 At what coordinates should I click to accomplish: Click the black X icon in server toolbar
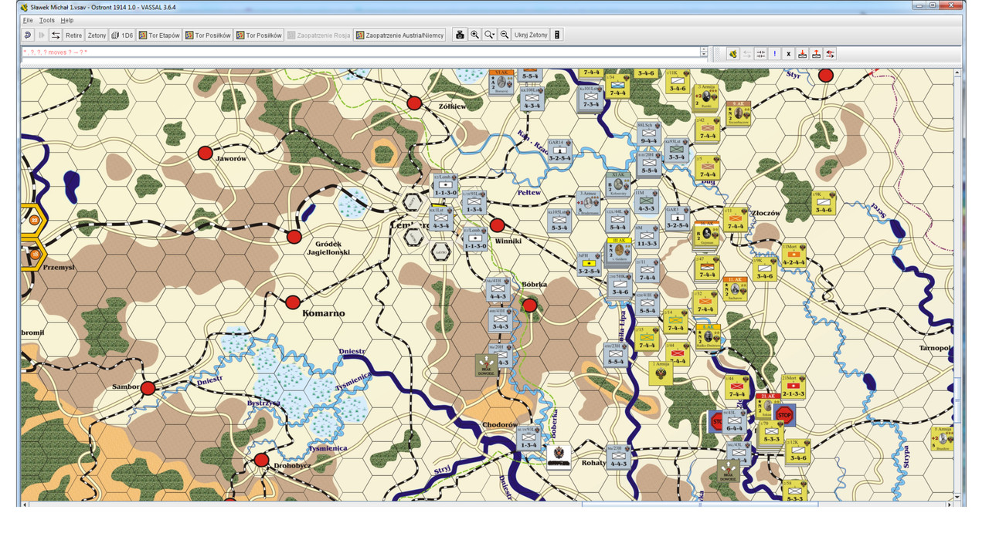(x=789, y=54)
